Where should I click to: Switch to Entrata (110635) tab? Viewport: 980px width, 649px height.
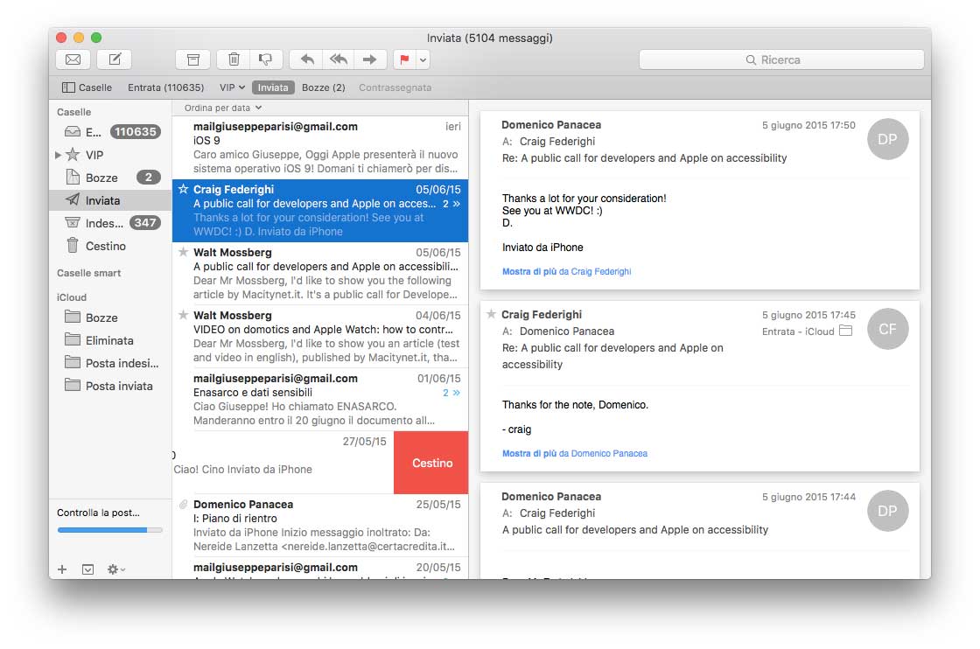pos(165,87)
